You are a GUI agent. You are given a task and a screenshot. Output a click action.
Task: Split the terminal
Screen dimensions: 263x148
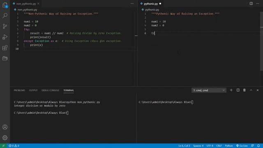point(238,90)
